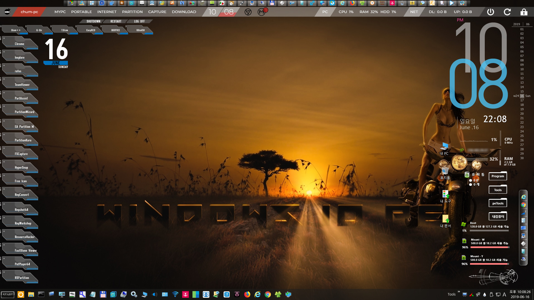Expand the plus on the RSPartition tile

(x=4, y=272)
